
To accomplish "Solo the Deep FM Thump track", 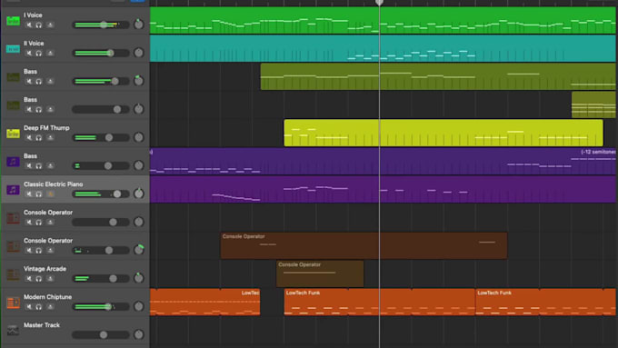I will [39, 137].
